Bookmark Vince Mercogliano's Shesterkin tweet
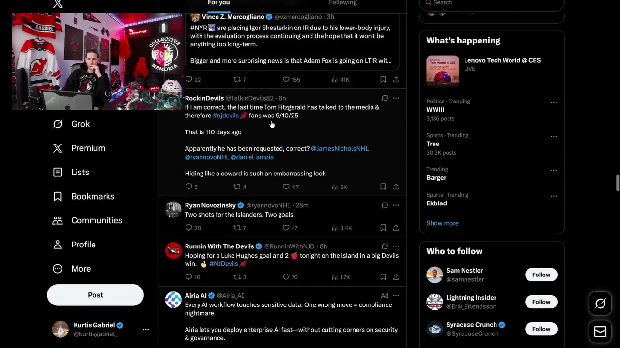 tap(383, 79)
